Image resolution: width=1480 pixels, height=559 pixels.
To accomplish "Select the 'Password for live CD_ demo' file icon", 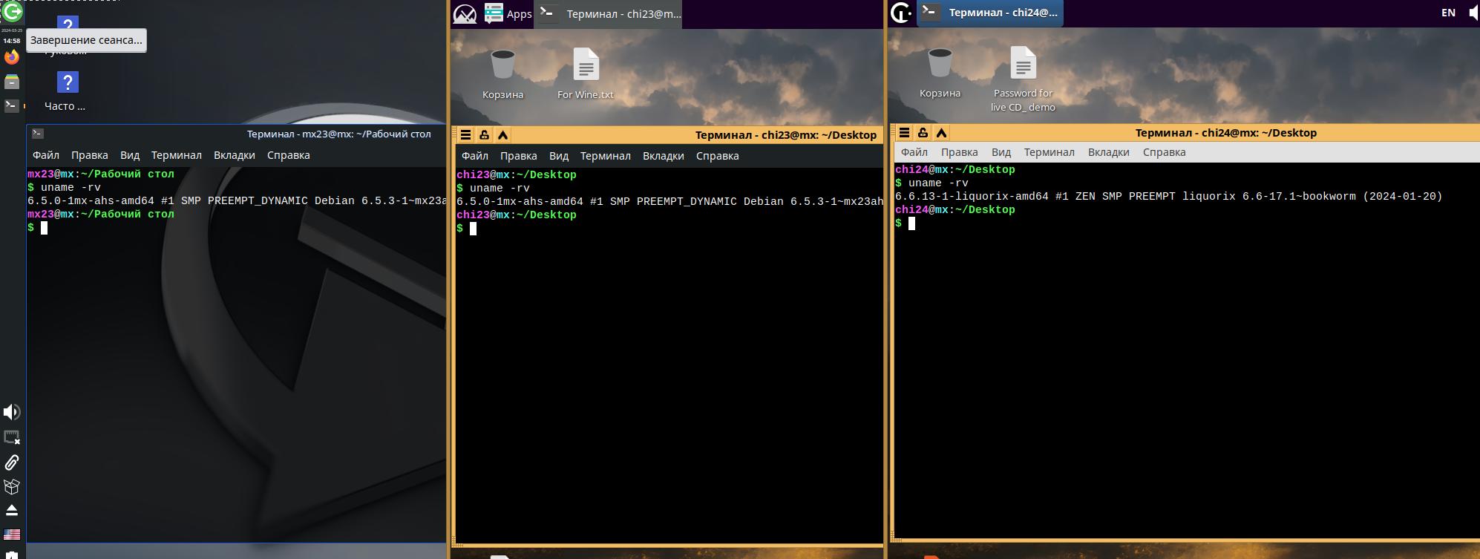I will coord(1023,79).
